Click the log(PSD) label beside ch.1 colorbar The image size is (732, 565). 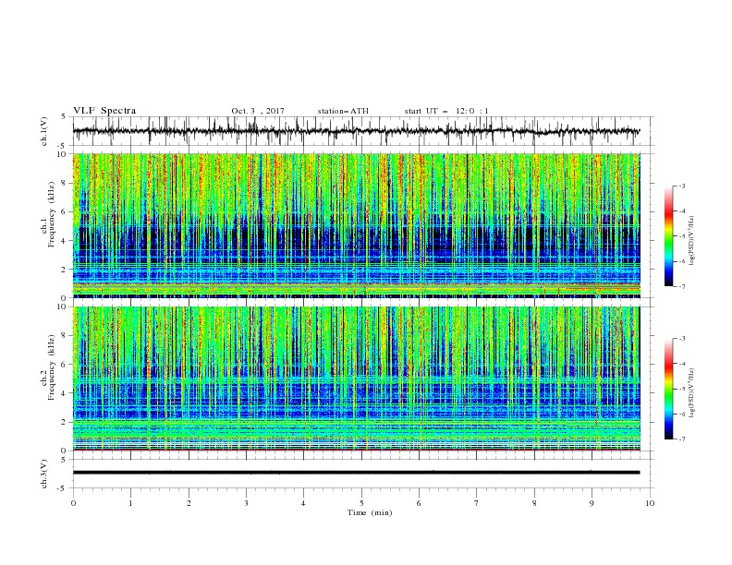[x=692, y=241]
